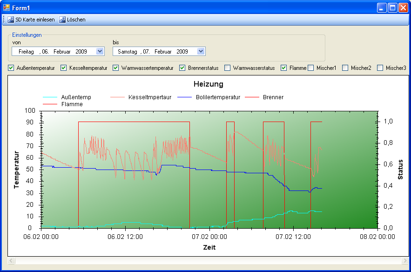
Task: Click the '100' temperature axis label
Action: (30, 111)
